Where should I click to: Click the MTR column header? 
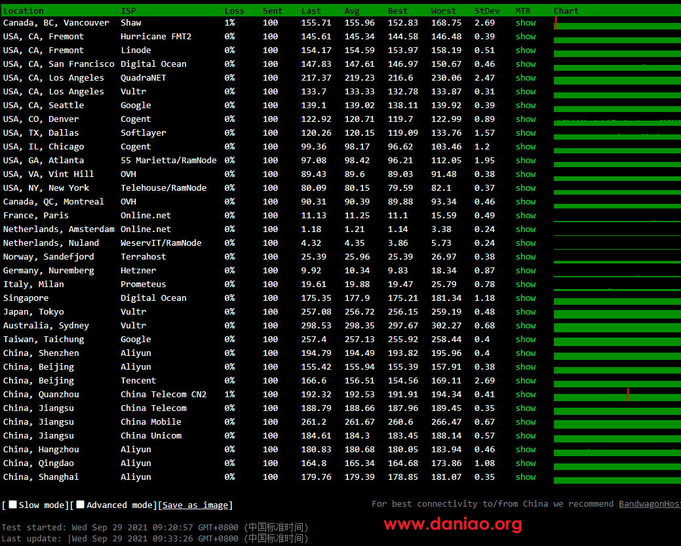tap(523, 11)
